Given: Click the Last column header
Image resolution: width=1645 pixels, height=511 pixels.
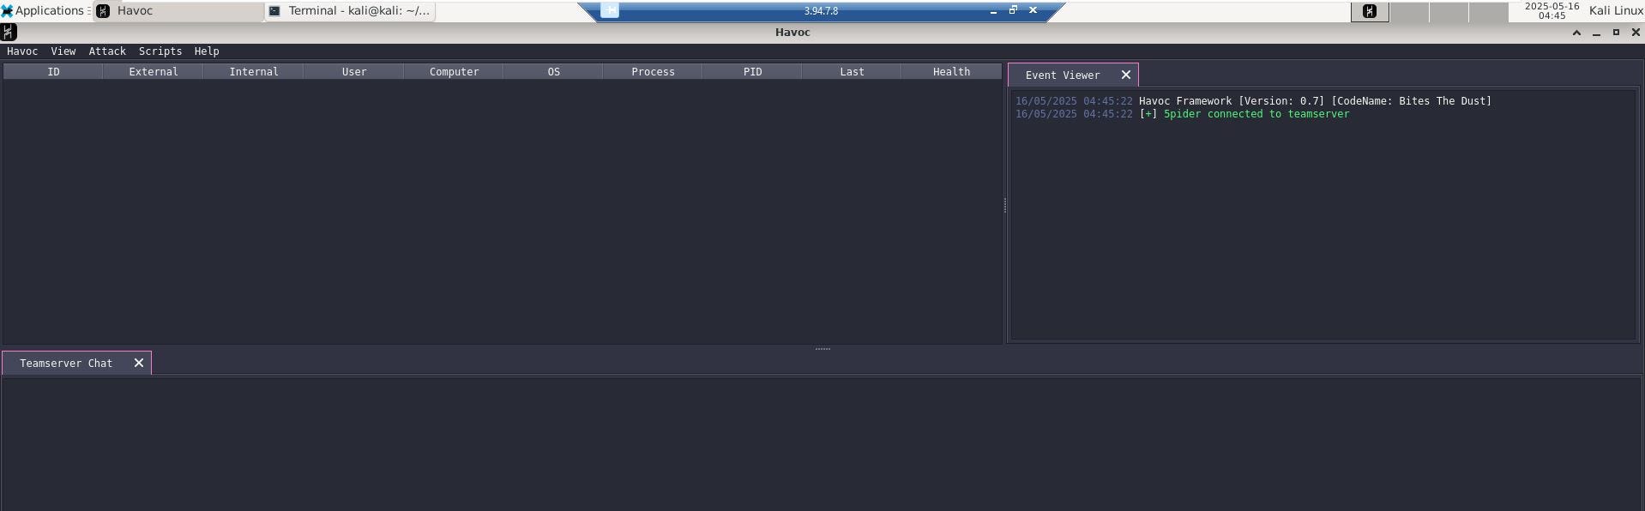Looking at the screenshot, I should tap(852, 72).
